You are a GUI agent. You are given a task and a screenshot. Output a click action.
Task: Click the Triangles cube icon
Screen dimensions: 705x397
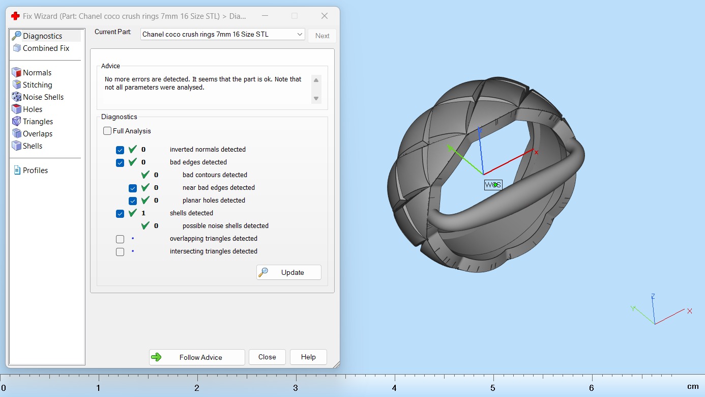coord(16,122)
